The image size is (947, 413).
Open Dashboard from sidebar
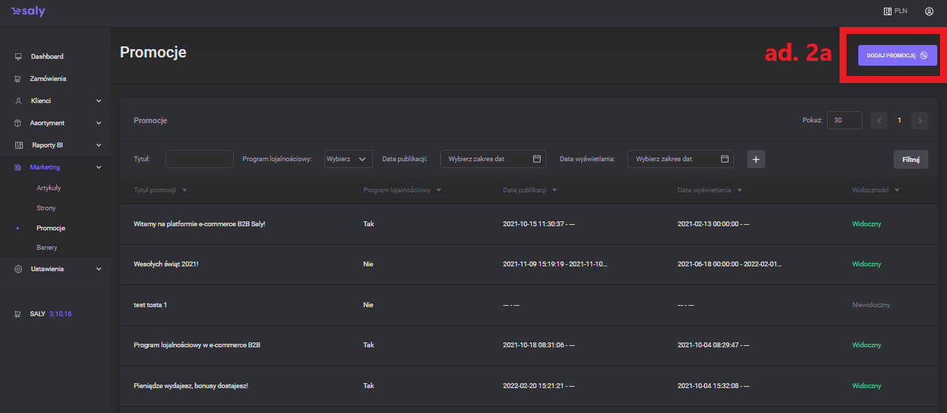[46, 57]
